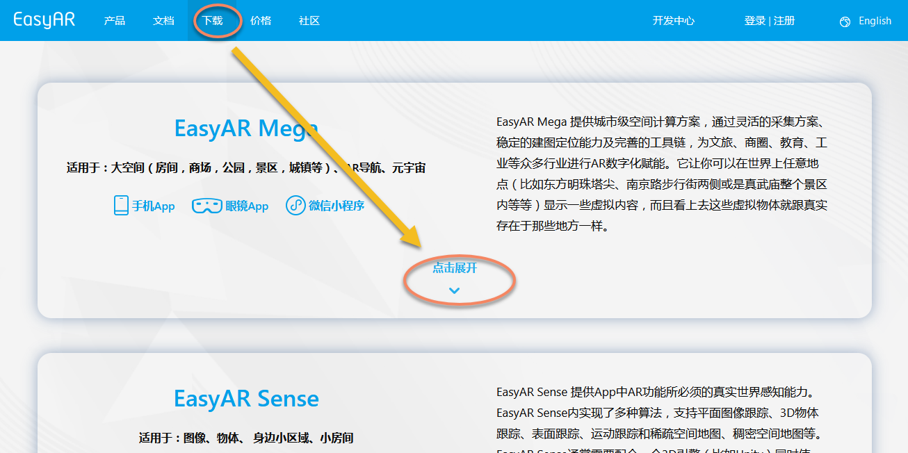The image size is (908, 453).
Task: Click the EasyAR Mega description paragraph
Action: tap(662, 174)
